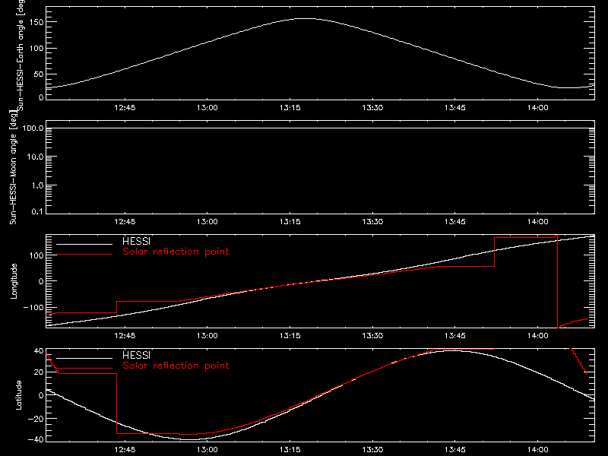This screenshot has height=456, width=608.
Task: Click 40 tick on Latitude axis
Action: (x=39, y=351)
